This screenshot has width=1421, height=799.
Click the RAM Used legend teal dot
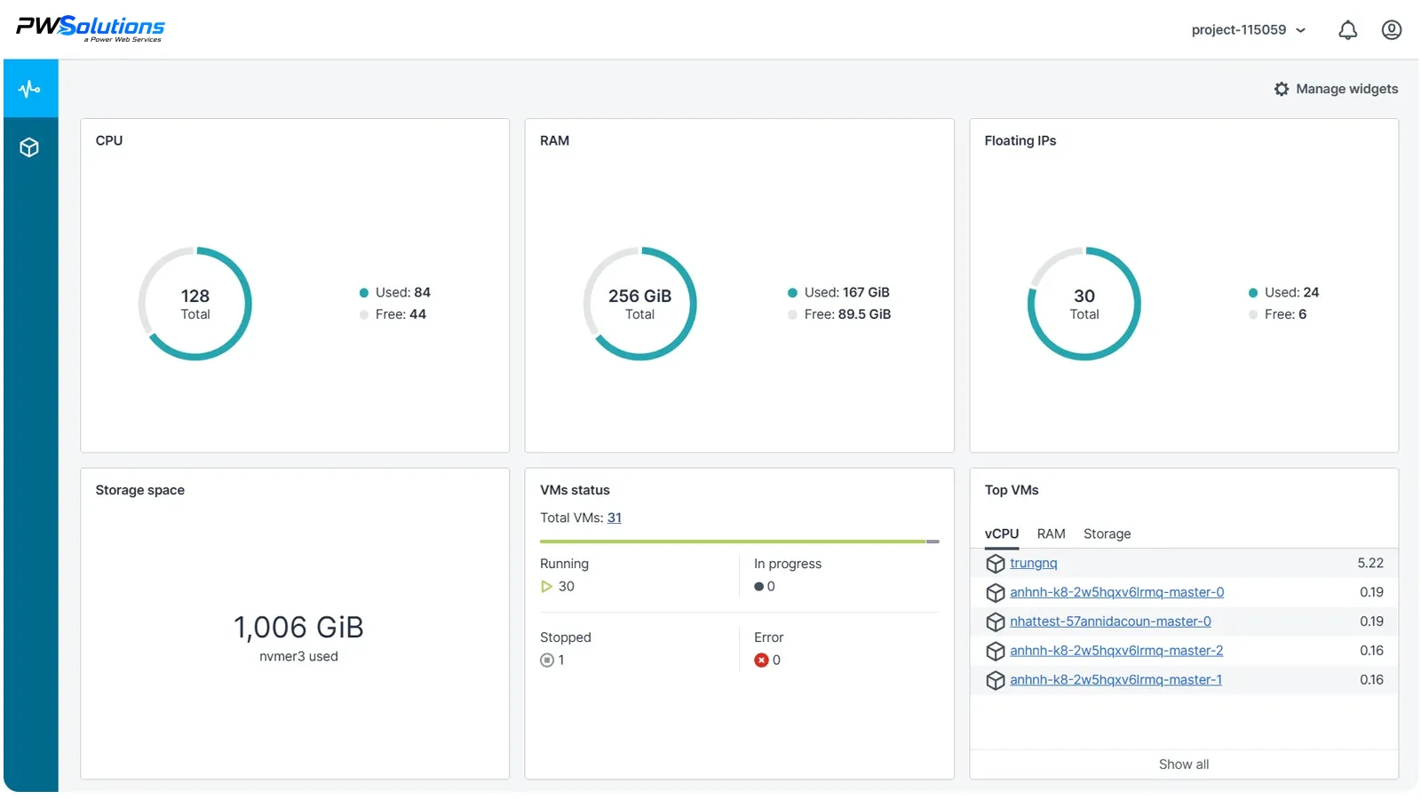[792, 293]
